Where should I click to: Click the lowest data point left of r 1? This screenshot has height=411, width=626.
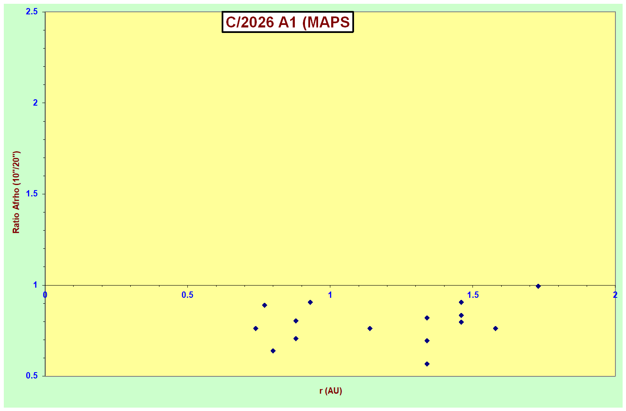point(273,351)
